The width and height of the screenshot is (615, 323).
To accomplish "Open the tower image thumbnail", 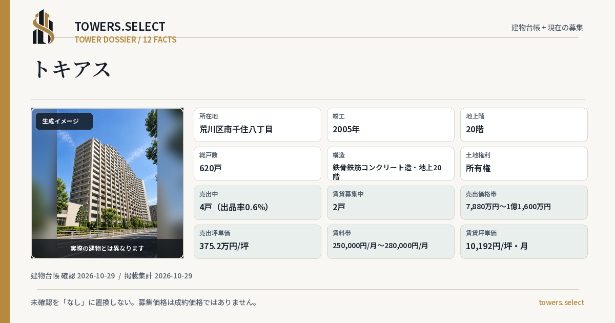I will click(x=107, y=183).
